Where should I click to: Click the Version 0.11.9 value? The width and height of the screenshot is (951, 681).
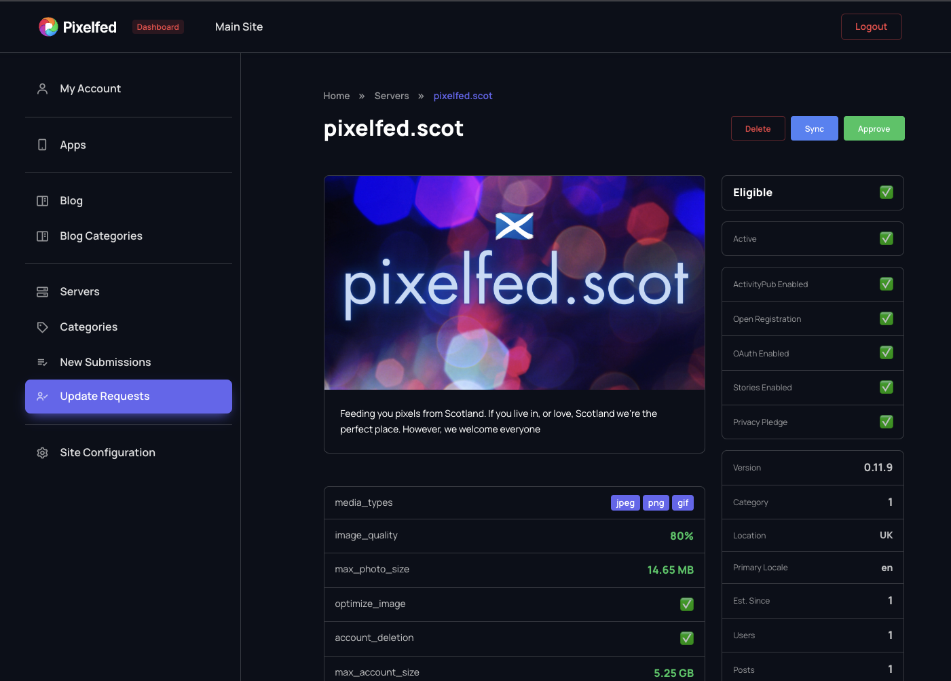click(x=878, y=467)
